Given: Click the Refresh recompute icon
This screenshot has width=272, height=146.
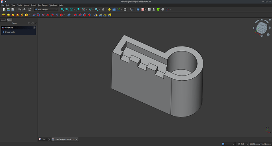Looking at the screenshot, I should click(x=30, y=9).
